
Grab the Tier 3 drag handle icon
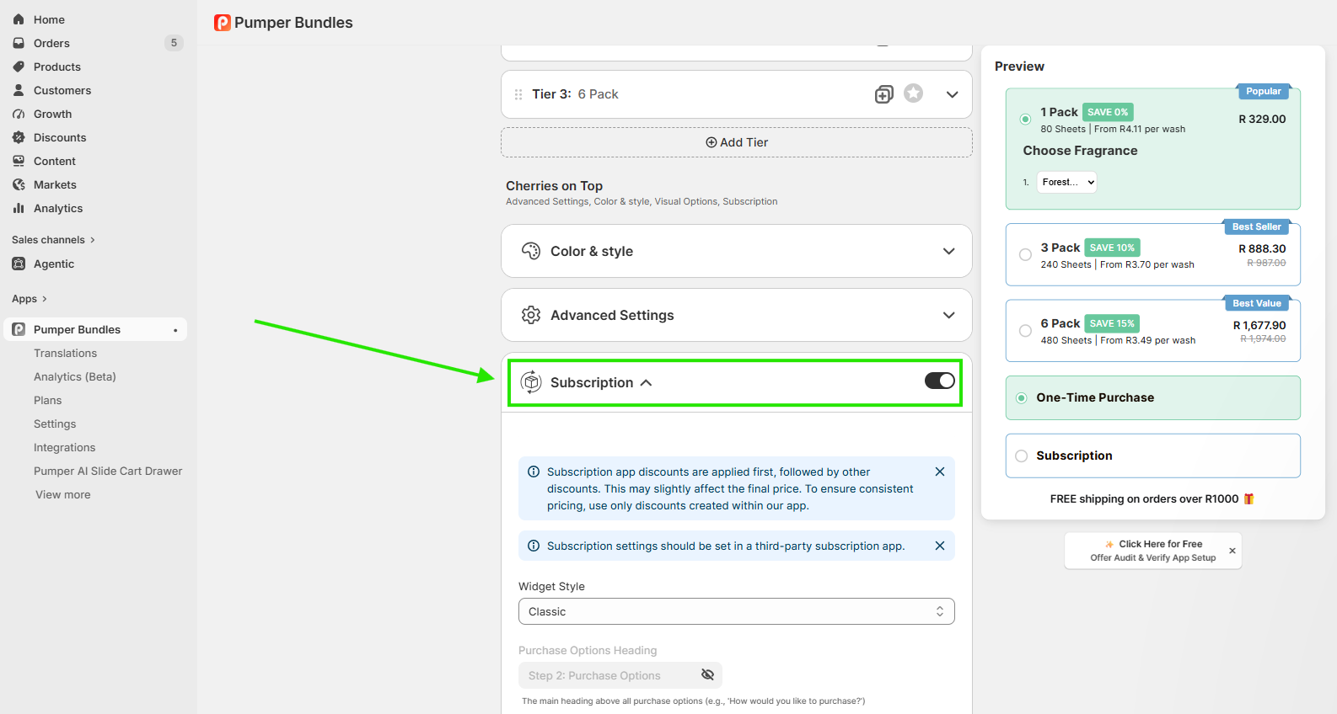[518, 94]
